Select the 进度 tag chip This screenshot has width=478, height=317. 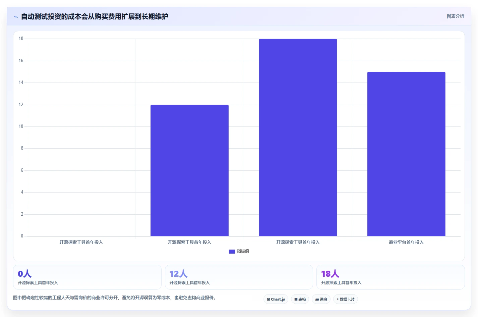click(x=321, y=299)
